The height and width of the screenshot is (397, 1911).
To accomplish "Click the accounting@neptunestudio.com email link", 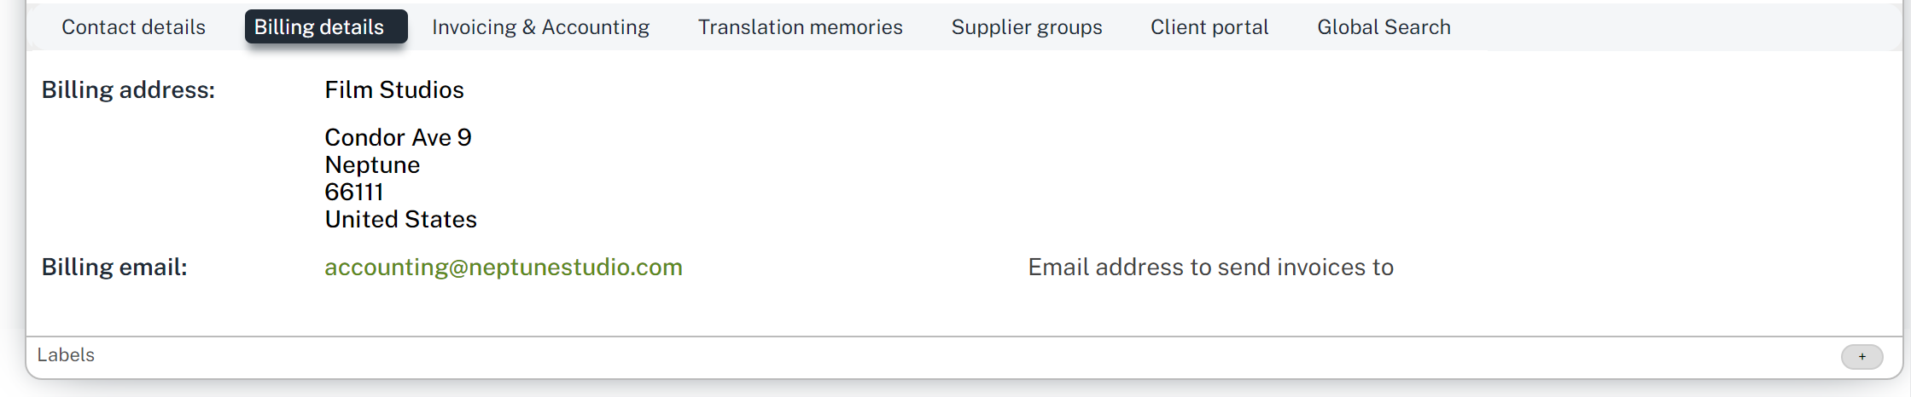I will pos(503,268).
